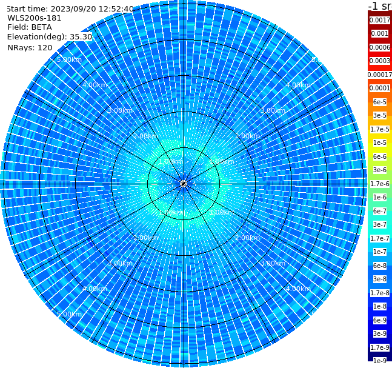Click the '6e-9' color scale label
Viewport: 392px width, 368px height.
pyautogui.click(x=380, y=320)
